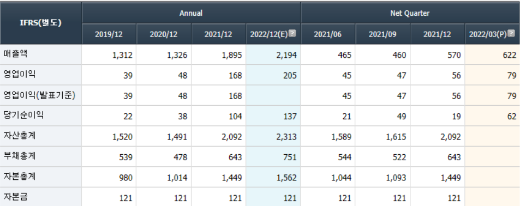Click the 부채총계 quarterly value 544

(345, 157)
